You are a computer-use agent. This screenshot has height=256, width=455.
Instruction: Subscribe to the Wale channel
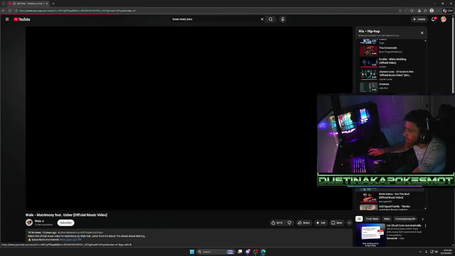point(66,223)
